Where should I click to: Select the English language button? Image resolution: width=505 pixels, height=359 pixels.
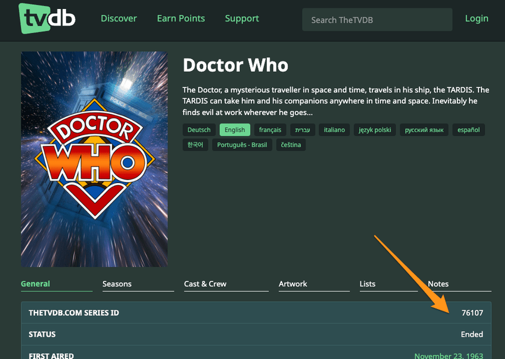pyautogui.click(x=235, y=130)
